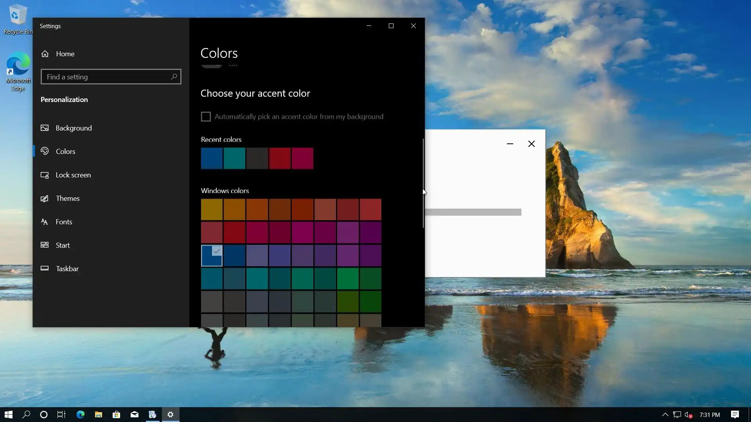Click the Find a setting search box
This screenshot has width=751, height=422.
tap(106, 77)
